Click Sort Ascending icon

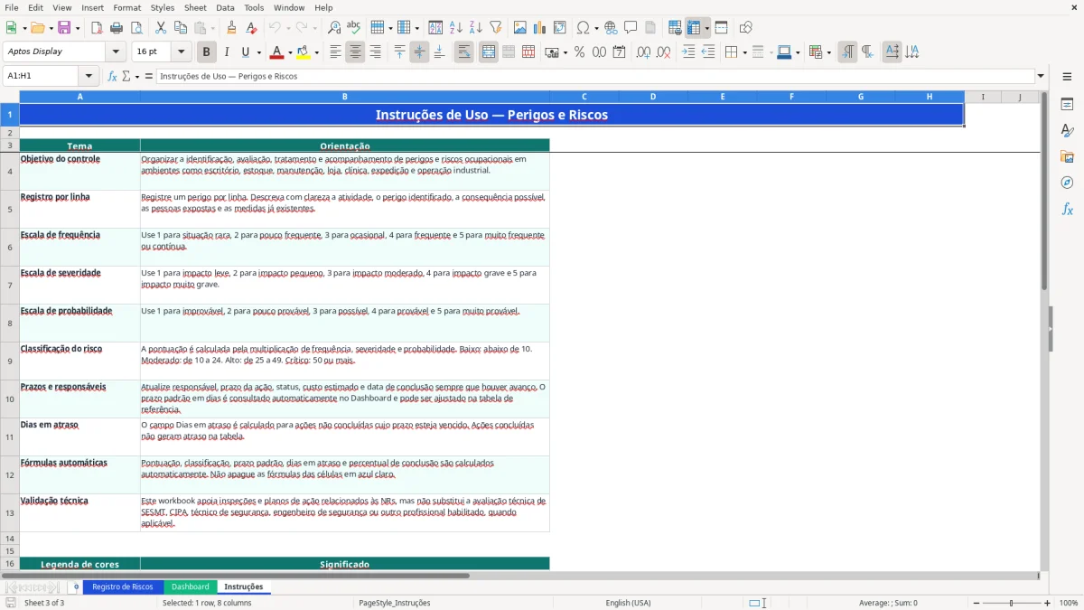[456, 28]
